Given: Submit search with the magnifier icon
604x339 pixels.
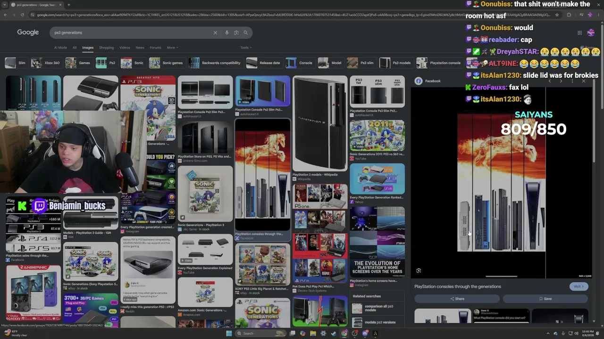Looking at the screenshot, I should (x=245, y=32).
